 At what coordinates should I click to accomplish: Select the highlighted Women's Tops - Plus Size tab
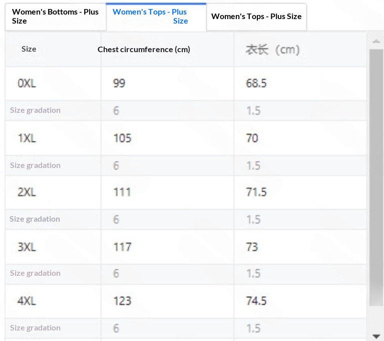click(156, 17)
